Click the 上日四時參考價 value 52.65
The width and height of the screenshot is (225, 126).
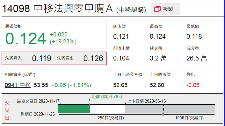tap(120, 85)
